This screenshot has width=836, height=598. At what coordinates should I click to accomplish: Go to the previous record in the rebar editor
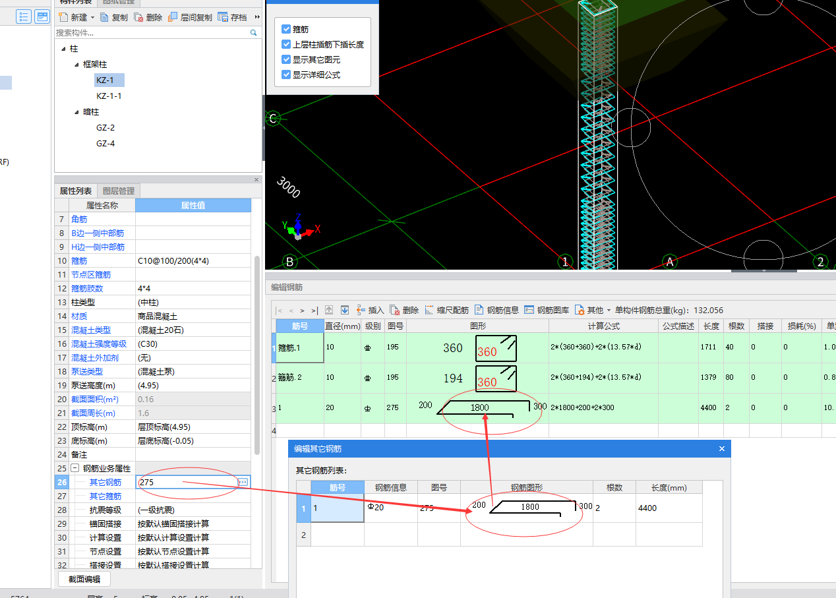[291, 310]
